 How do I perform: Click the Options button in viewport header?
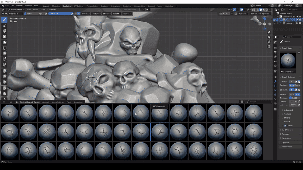[267, 14]
